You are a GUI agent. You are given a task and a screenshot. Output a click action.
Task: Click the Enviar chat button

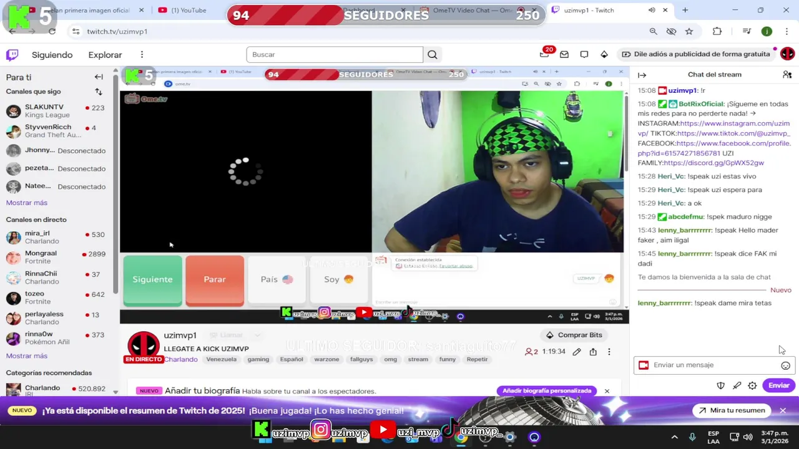point(778,385)
